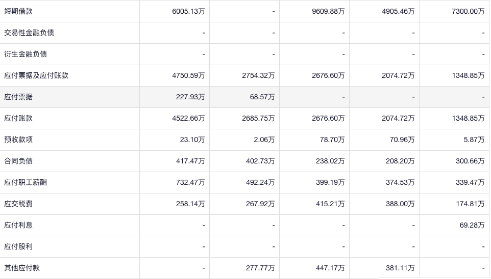
Task: Select the 应付股利 row label
Action: pos(18,246)
